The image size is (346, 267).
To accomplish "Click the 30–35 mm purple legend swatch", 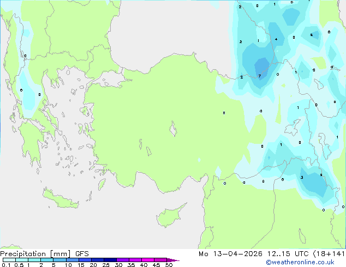I will tap(122, 260).
